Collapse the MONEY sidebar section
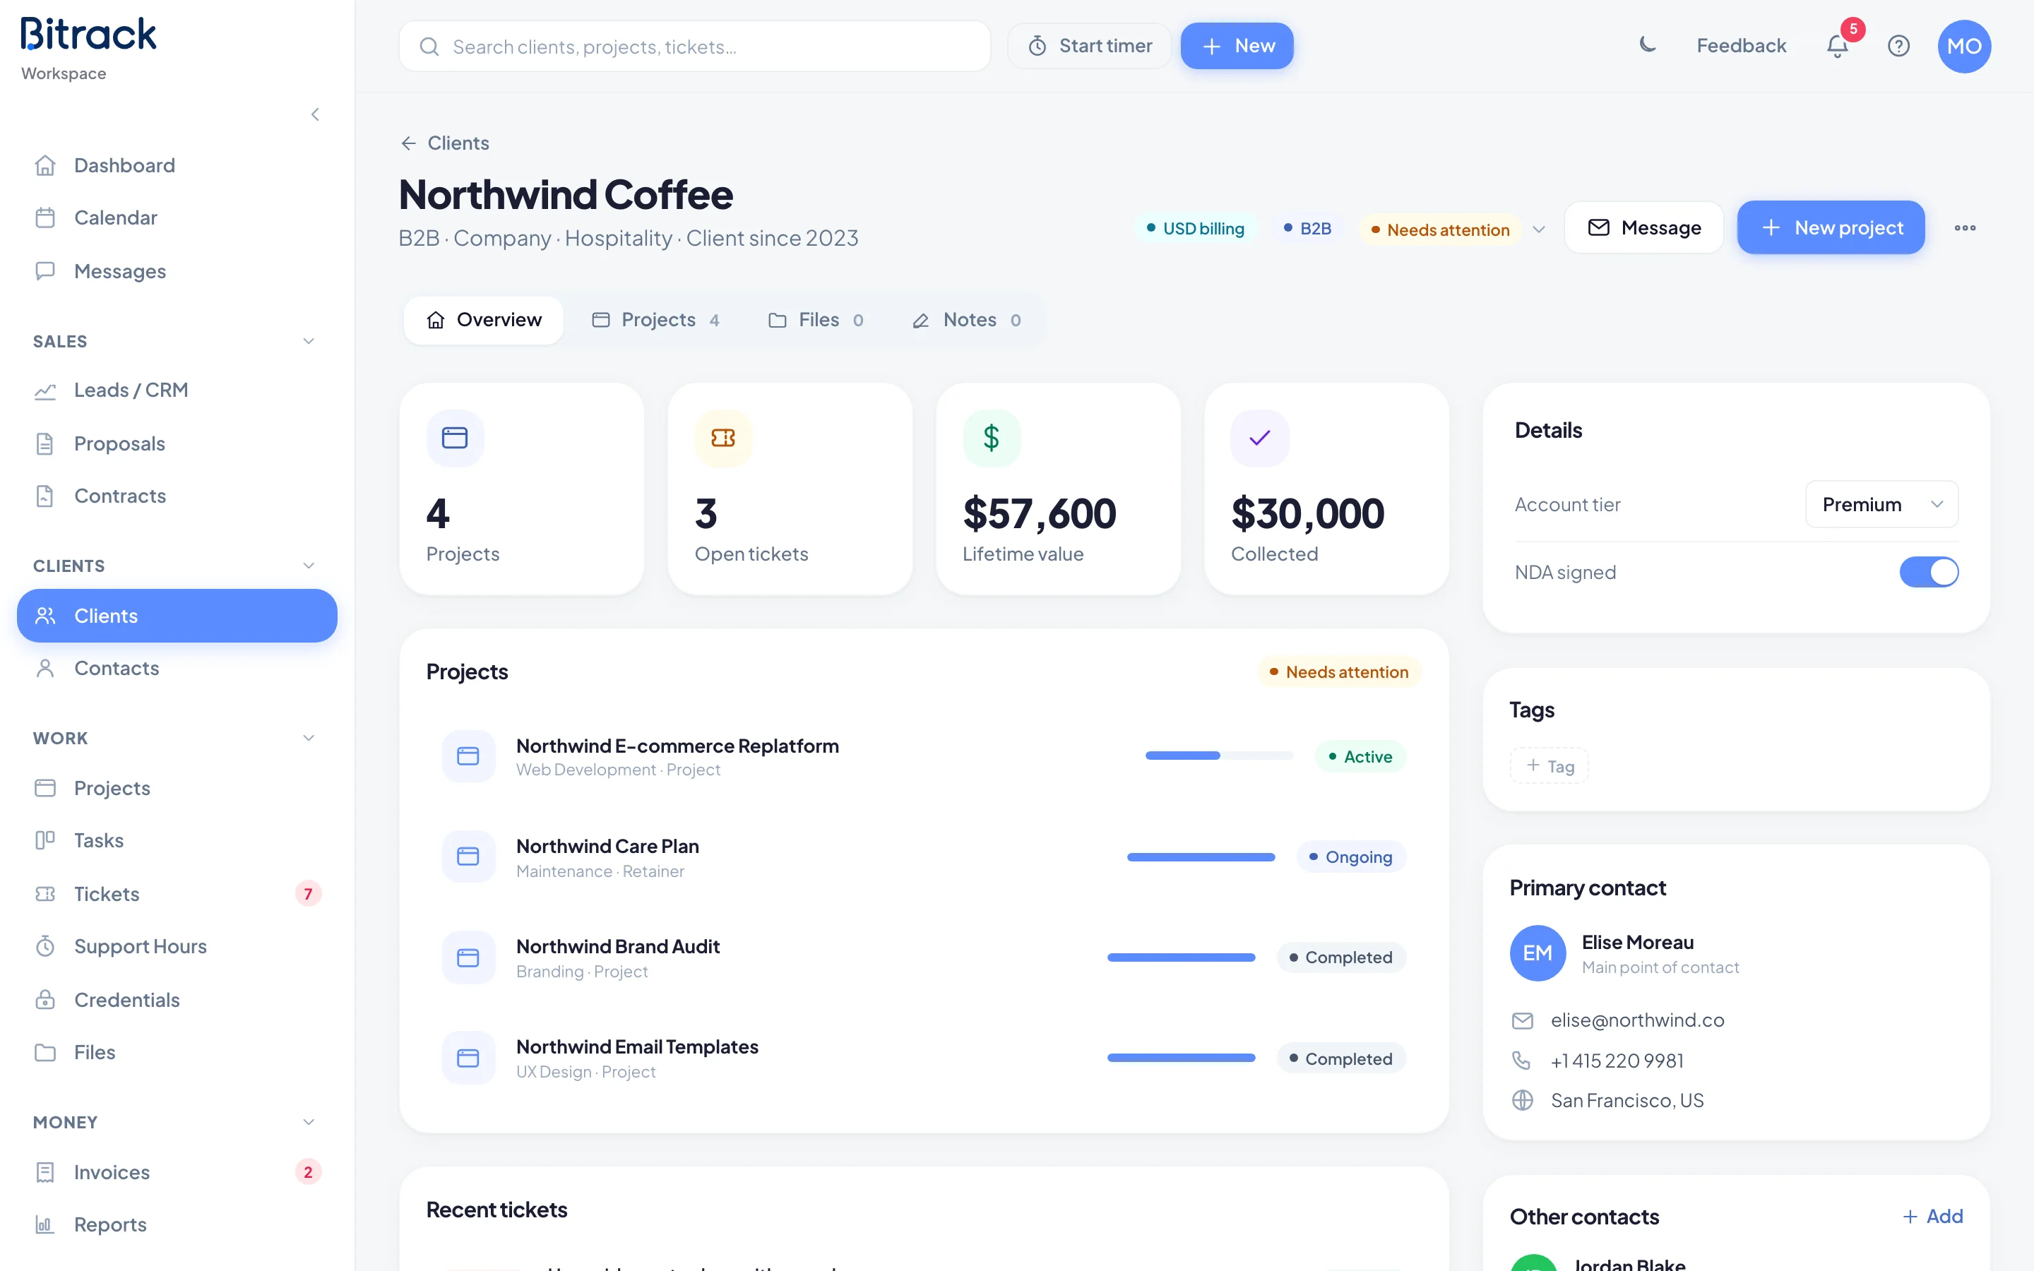This screenshot has width=2034, height=1271. (x=309, y=1122)
